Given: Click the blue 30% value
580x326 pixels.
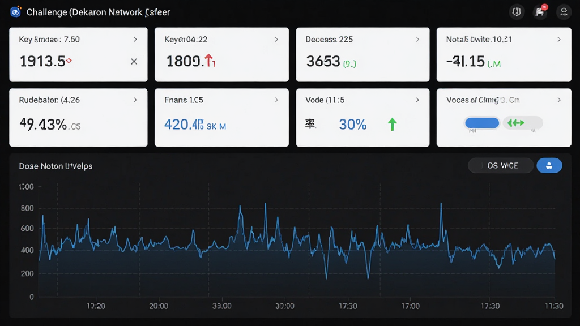Looking at the screenshot, I should pos(353,125).
